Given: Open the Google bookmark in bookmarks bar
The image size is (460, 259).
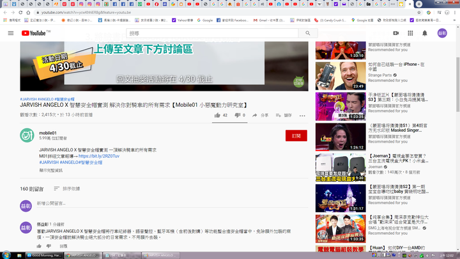Looking at the screenshot, I should coord(205,20).
